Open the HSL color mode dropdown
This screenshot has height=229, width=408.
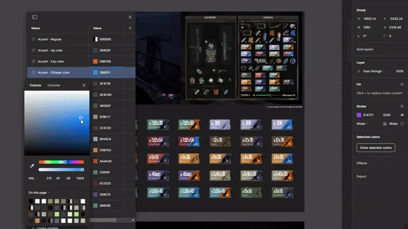pyautogui.click(x=33, y=178)
